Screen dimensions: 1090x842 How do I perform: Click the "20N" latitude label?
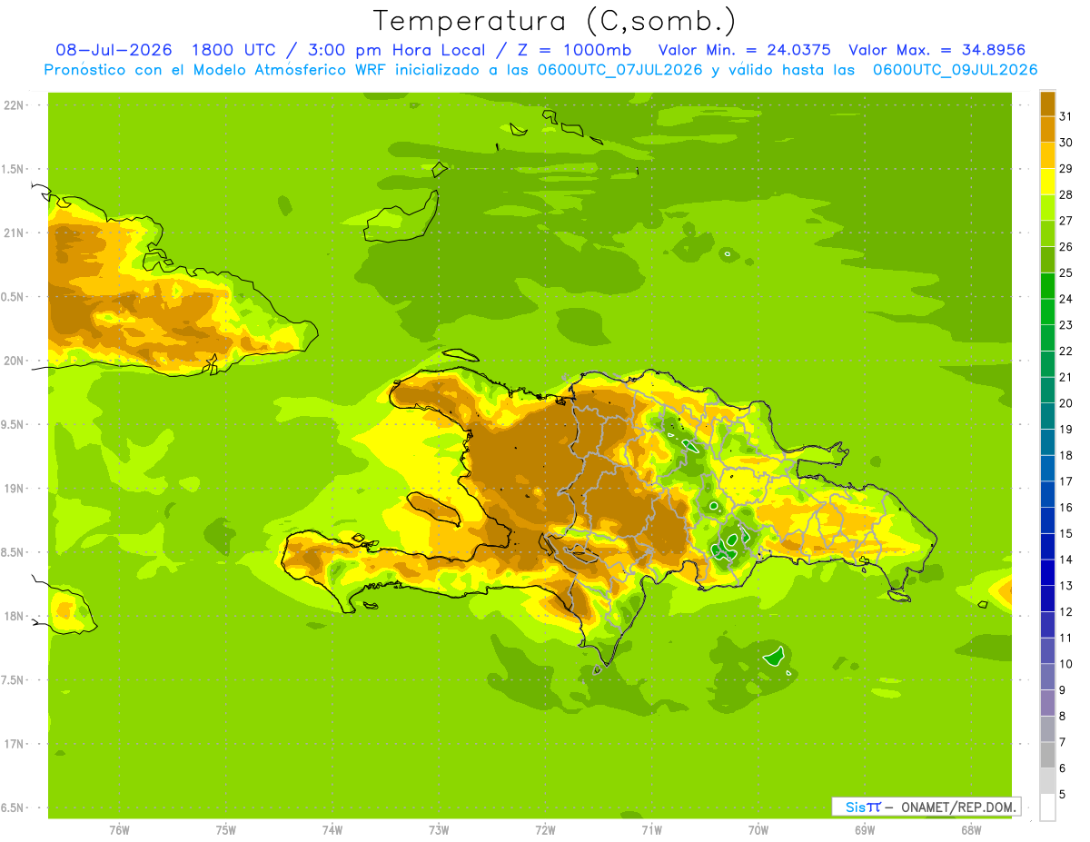coord(15,362)
